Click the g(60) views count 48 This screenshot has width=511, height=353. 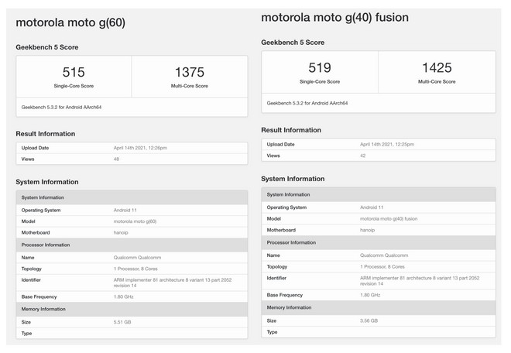(x=116, y=159)
